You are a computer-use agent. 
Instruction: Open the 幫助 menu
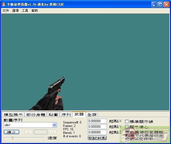coord(34,11)
